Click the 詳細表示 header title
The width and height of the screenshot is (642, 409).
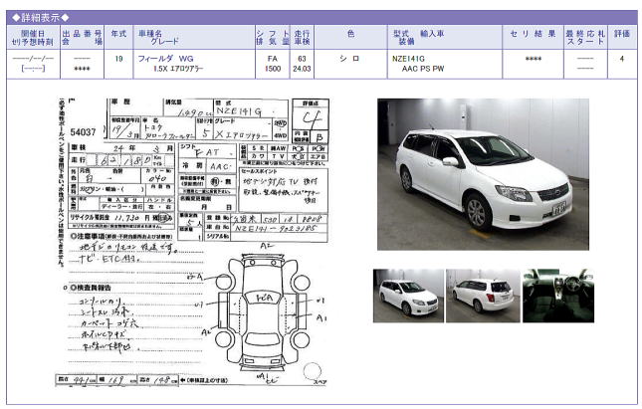click(40, 18)
